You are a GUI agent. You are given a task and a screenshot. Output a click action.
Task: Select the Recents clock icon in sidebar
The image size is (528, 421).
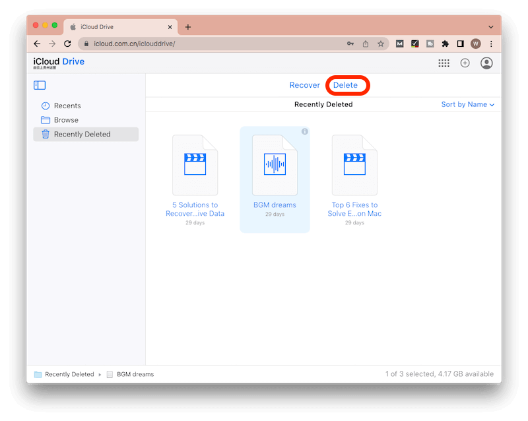click(46, 106)
